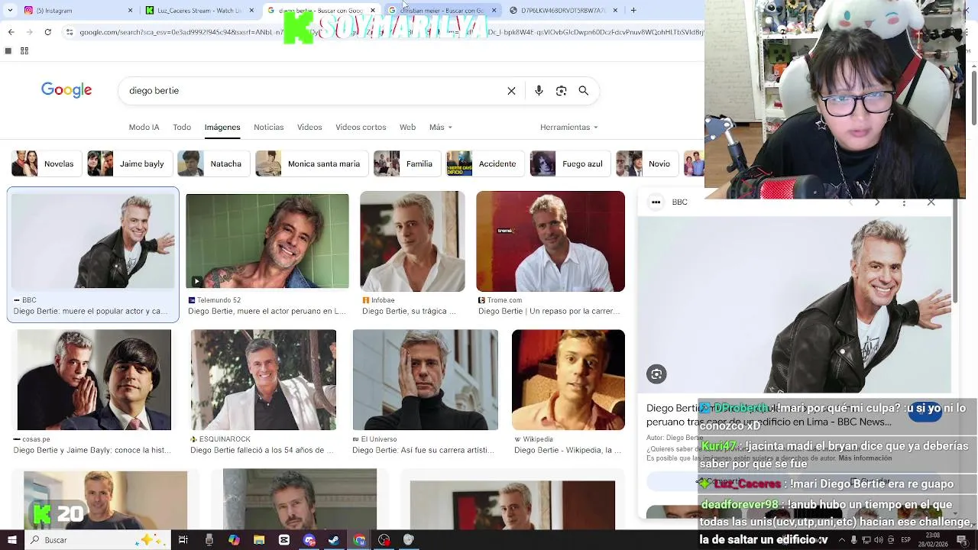Open the apps grid bookmark icon
This screenshot has height=550, width=978.
tap(24, 51)
